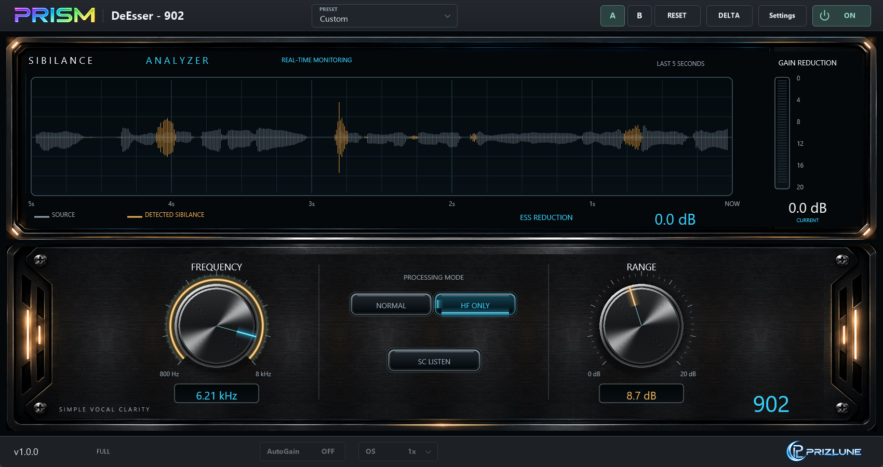
Task: Click the SIBILANCE heading
Action: [61, 61]
